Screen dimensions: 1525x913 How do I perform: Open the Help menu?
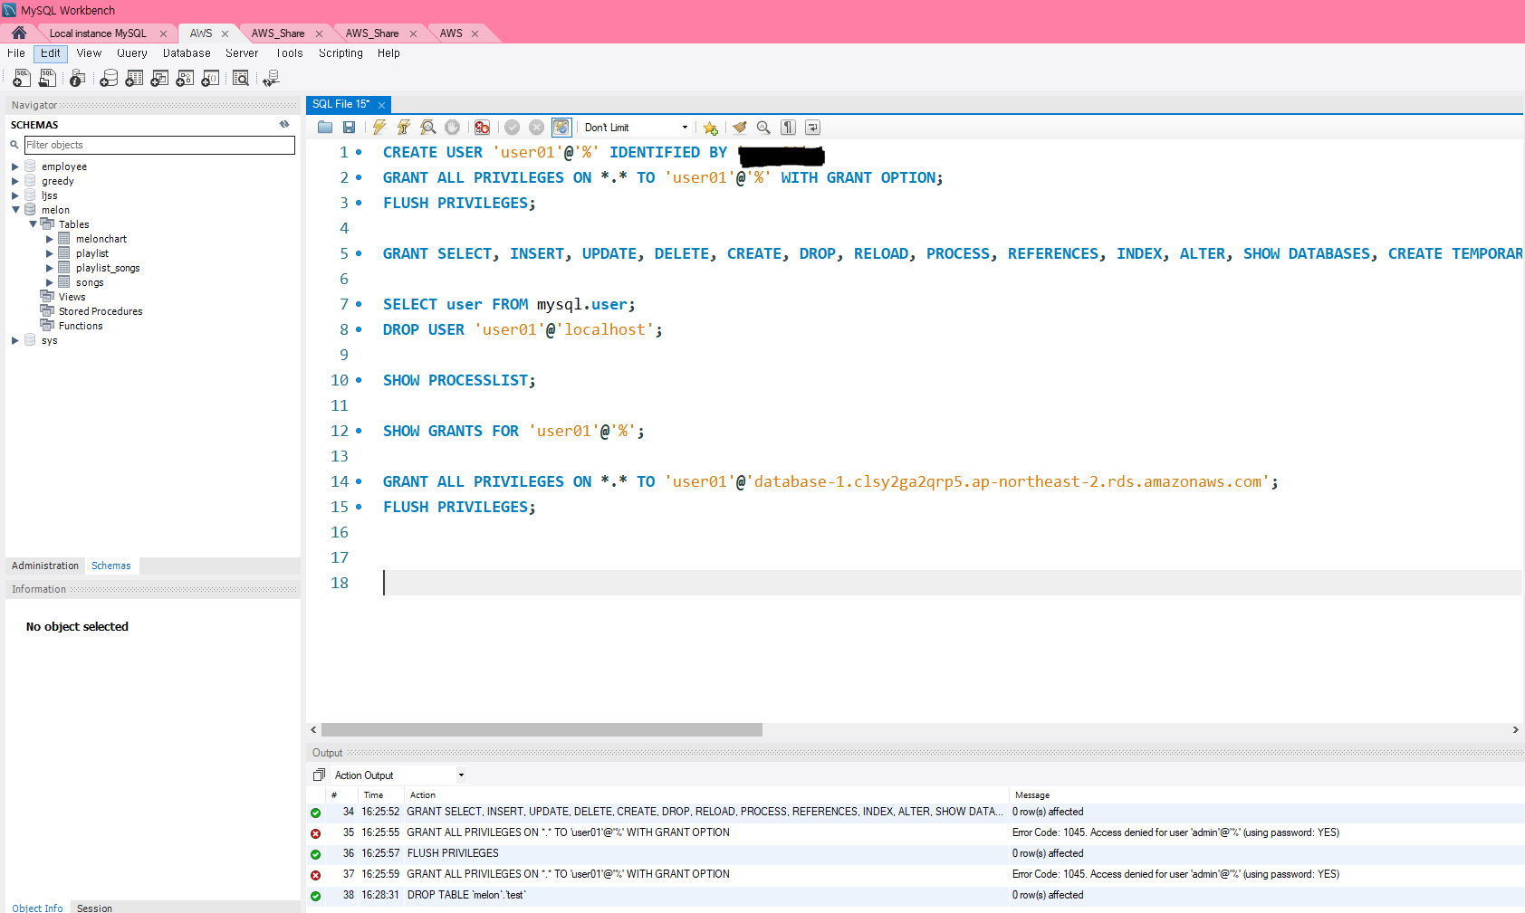(388, 53)
